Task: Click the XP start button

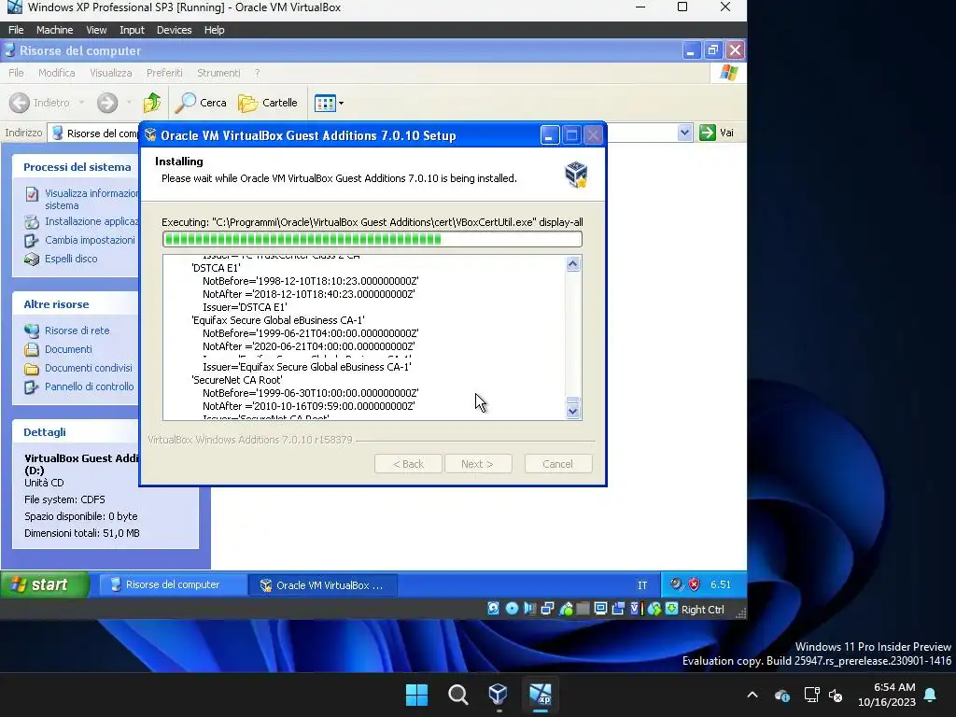Action: pos(45,584)
